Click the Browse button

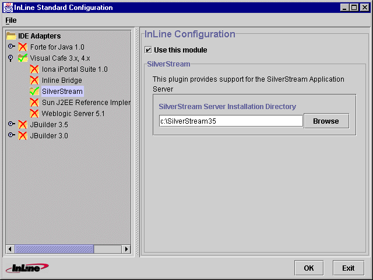click(326, 121)
